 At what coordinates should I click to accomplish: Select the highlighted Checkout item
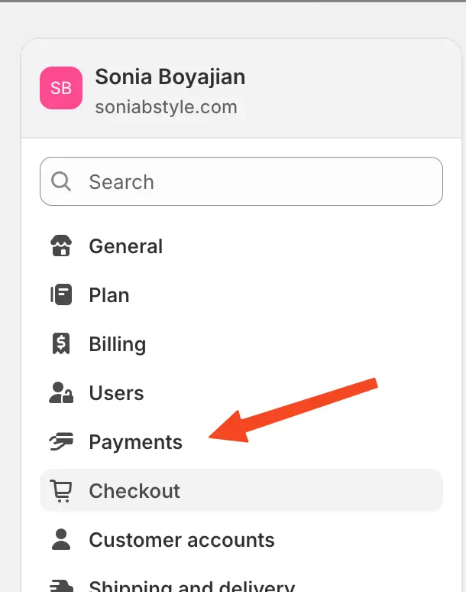point(135,491)
